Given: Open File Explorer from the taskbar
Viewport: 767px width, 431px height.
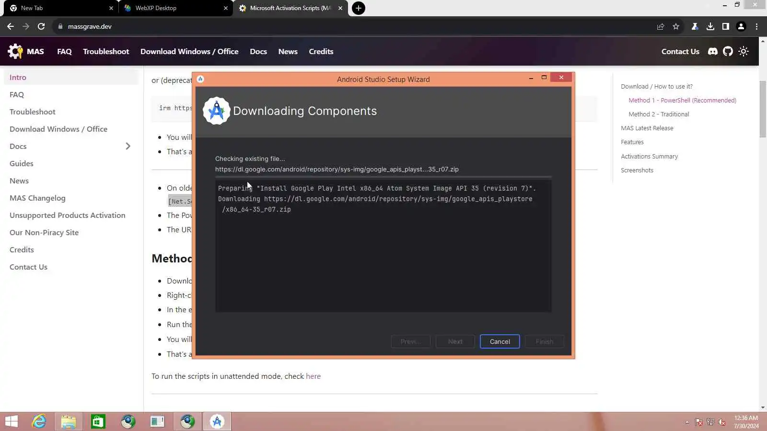Looking at the screenshot, I should pyautogui.click(x=69, y=421).
